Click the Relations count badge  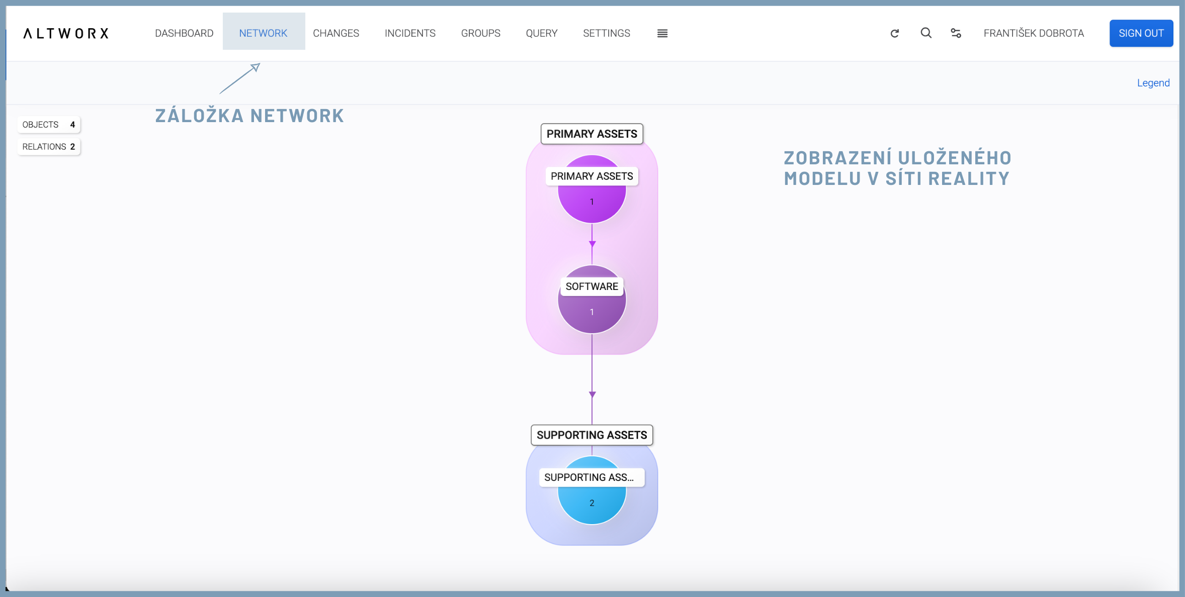click(x=49, y=147)
